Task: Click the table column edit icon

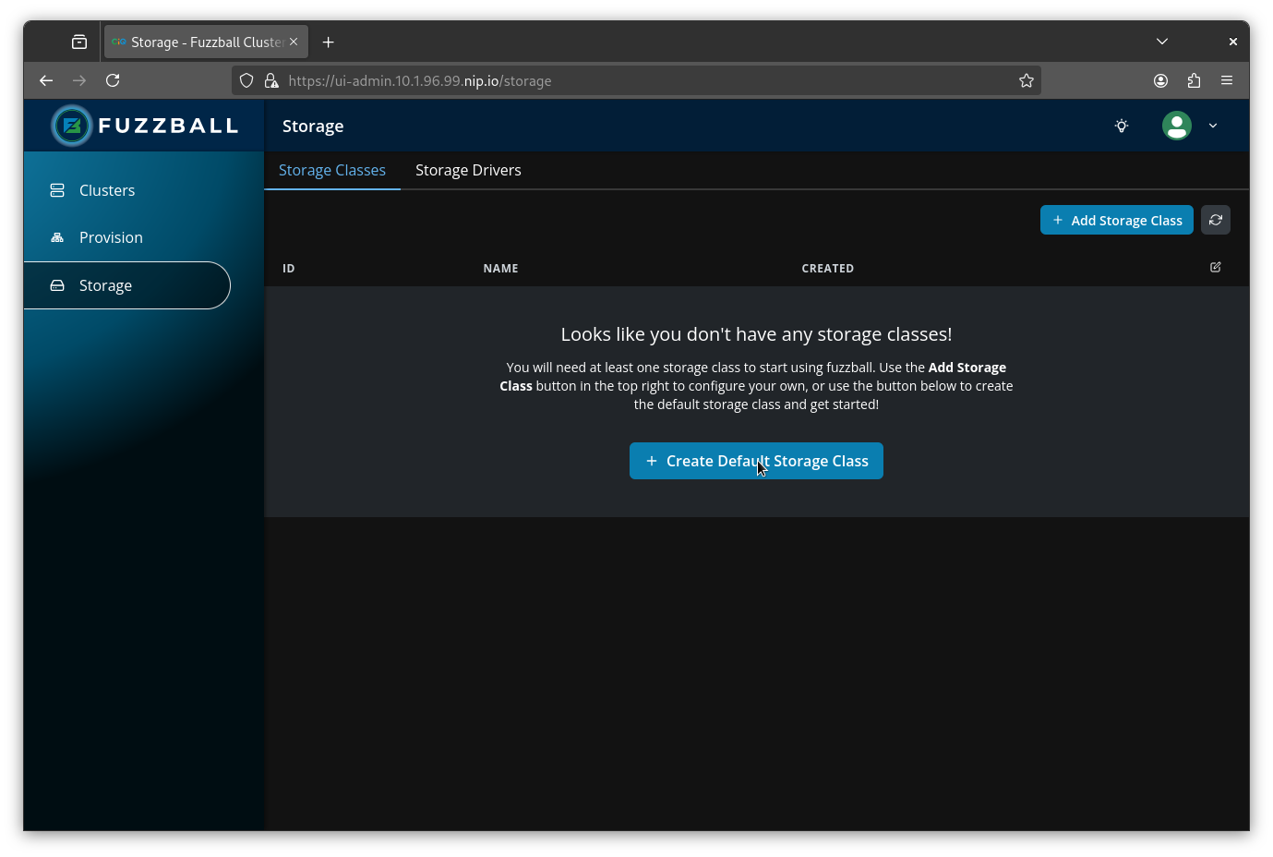Action: (1216, 267)
